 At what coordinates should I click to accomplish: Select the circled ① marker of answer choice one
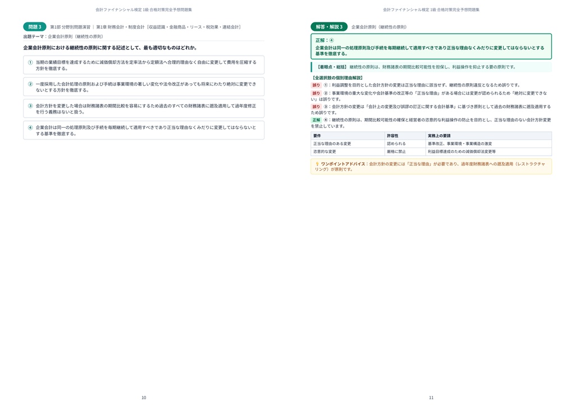(x=30, y=62)
